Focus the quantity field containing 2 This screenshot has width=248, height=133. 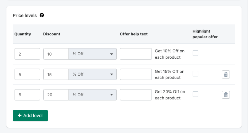pos(27,54)
